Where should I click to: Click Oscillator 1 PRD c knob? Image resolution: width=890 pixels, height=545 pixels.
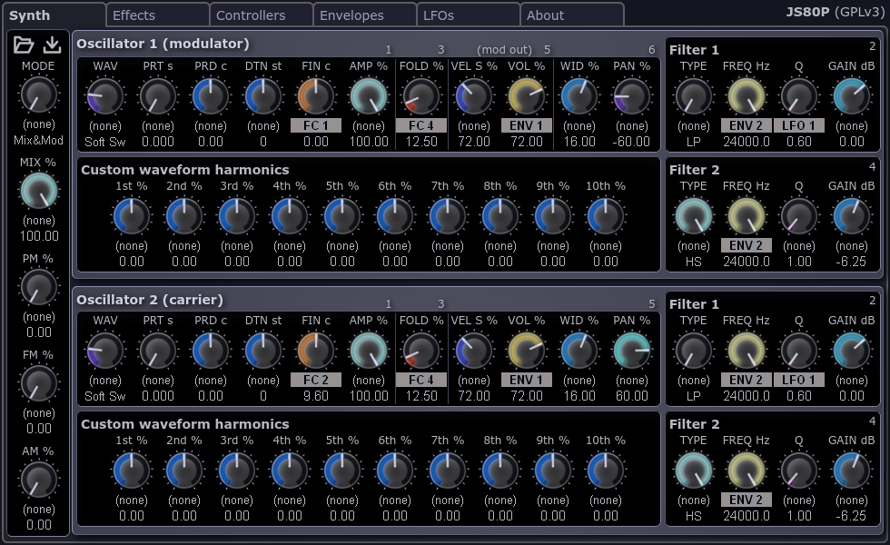click(x=211, y=96)
